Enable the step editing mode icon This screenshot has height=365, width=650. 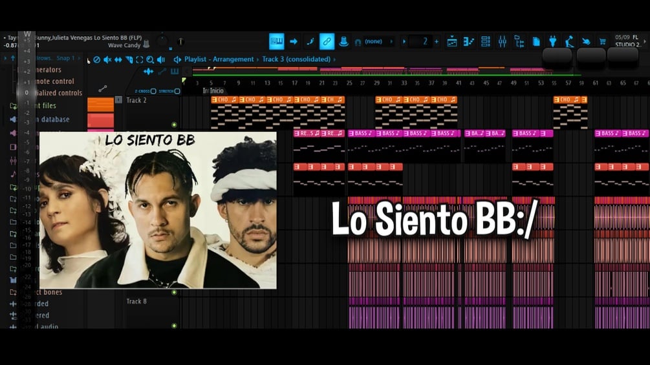[310, 41]
